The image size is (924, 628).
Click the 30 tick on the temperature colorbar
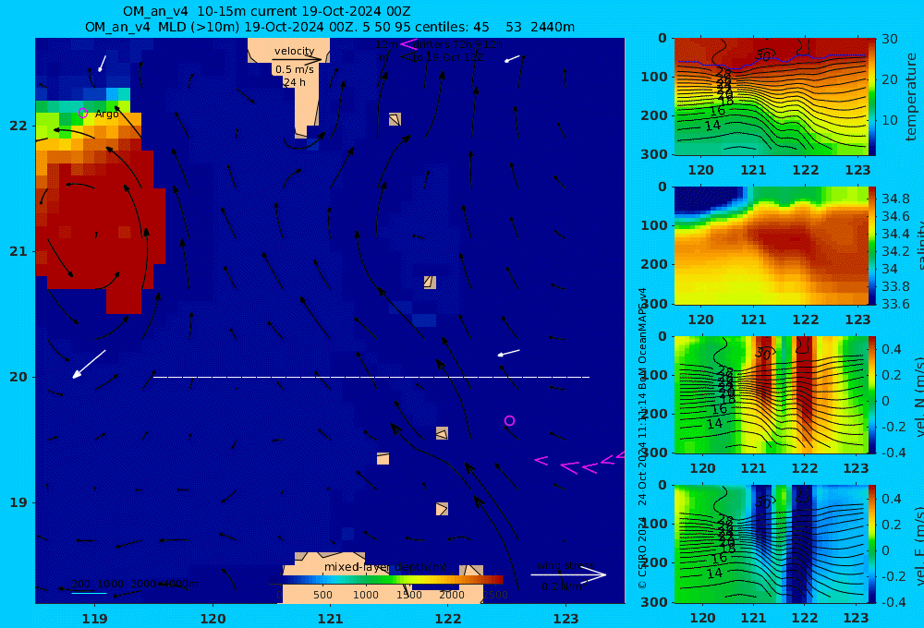(890, 39)
